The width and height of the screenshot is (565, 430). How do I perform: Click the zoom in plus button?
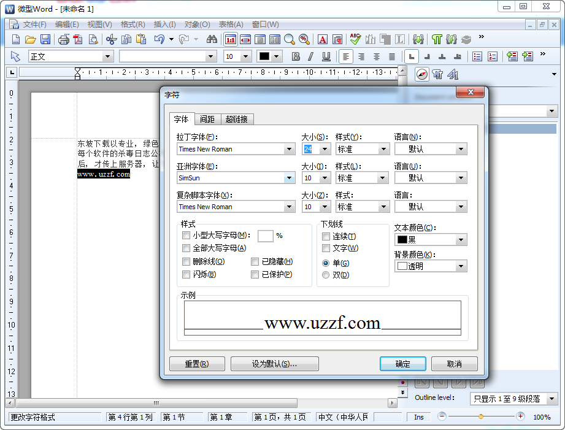click(520, 417)
